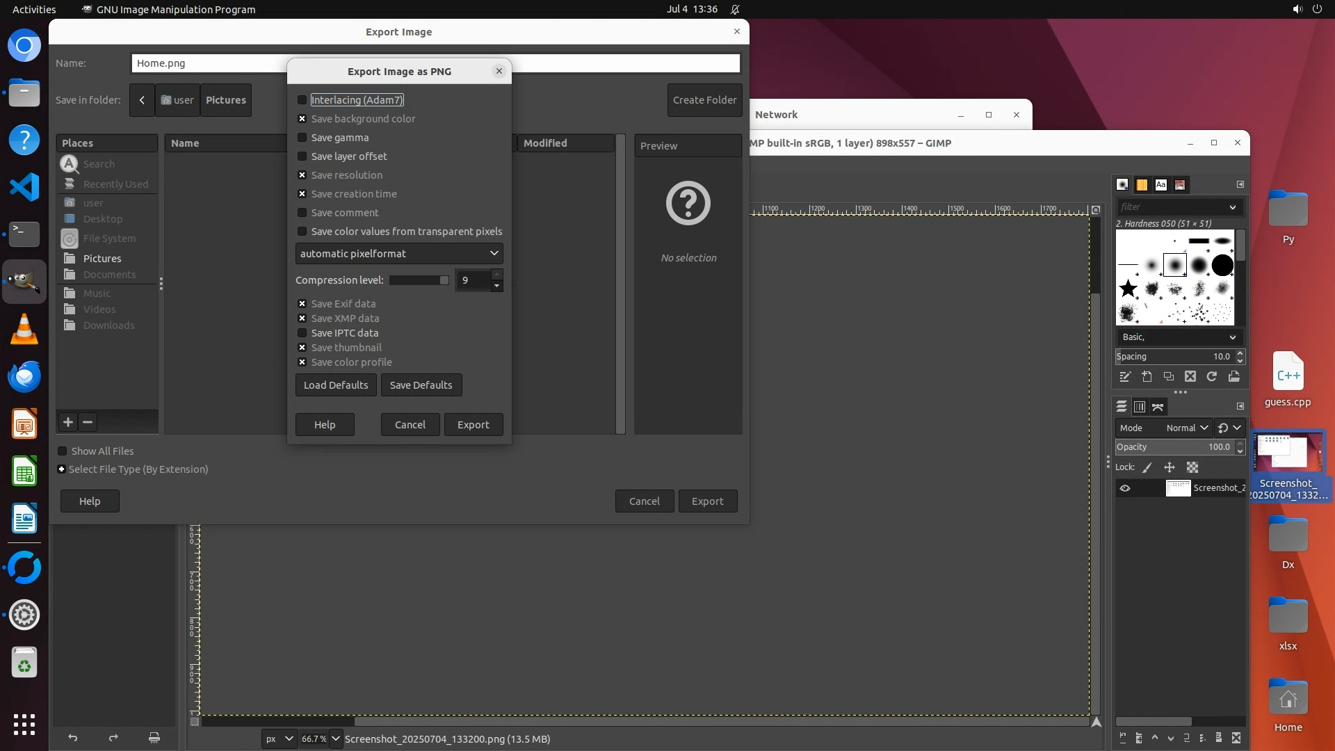Open the Patterns tab in brush dock
Image resolution: width=1335 pixels, height=751 pixels.
point(1142,185)
